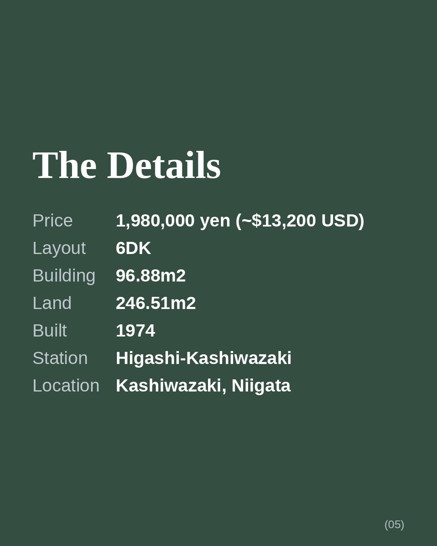Screen dimensions: 437x546
Task: Click the word "Details" in the heading
Action: point(164,165)
